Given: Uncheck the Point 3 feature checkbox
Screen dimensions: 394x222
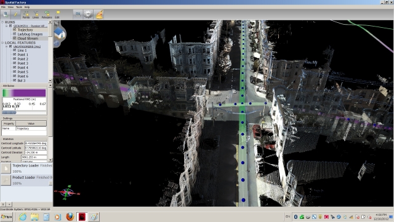Looking at the screenshot, I should pos(15,63).
